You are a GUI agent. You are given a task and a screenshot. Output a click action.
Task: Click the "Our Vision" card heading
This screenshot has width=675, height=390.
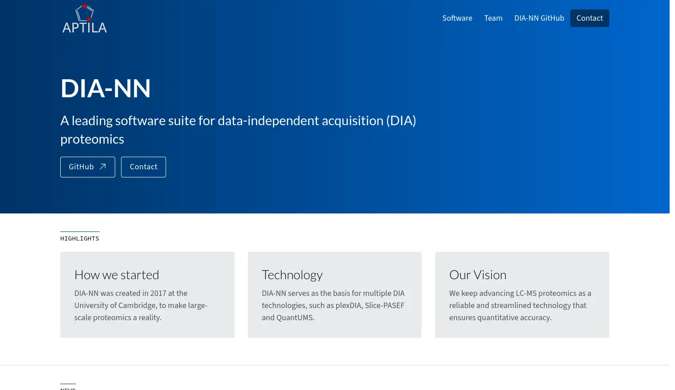click(x=477, y=275)
